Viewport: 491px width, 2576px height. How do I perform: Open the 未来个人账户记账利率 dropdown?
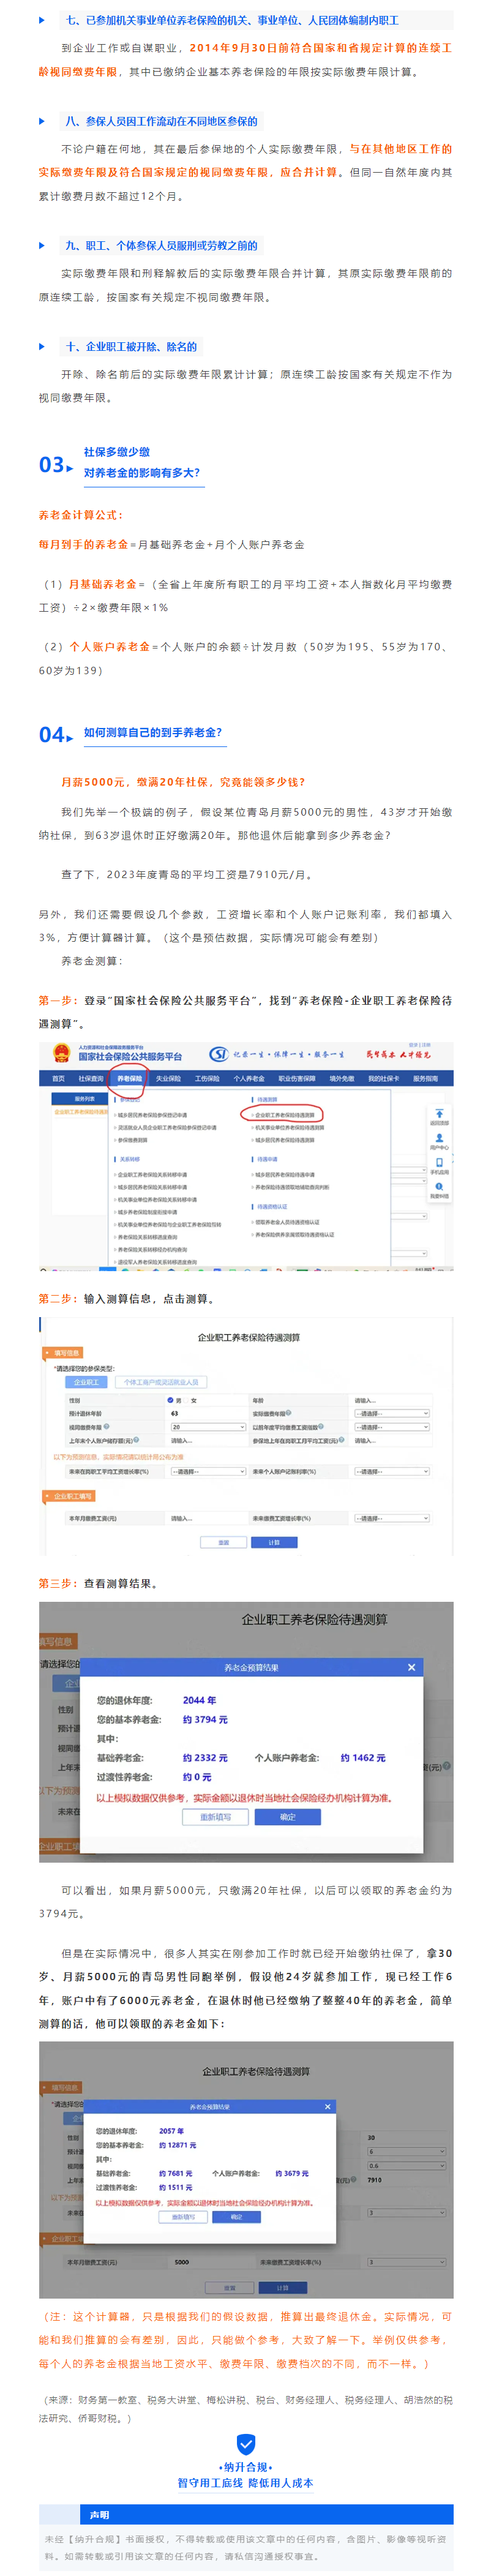[x=391, y=1471]
